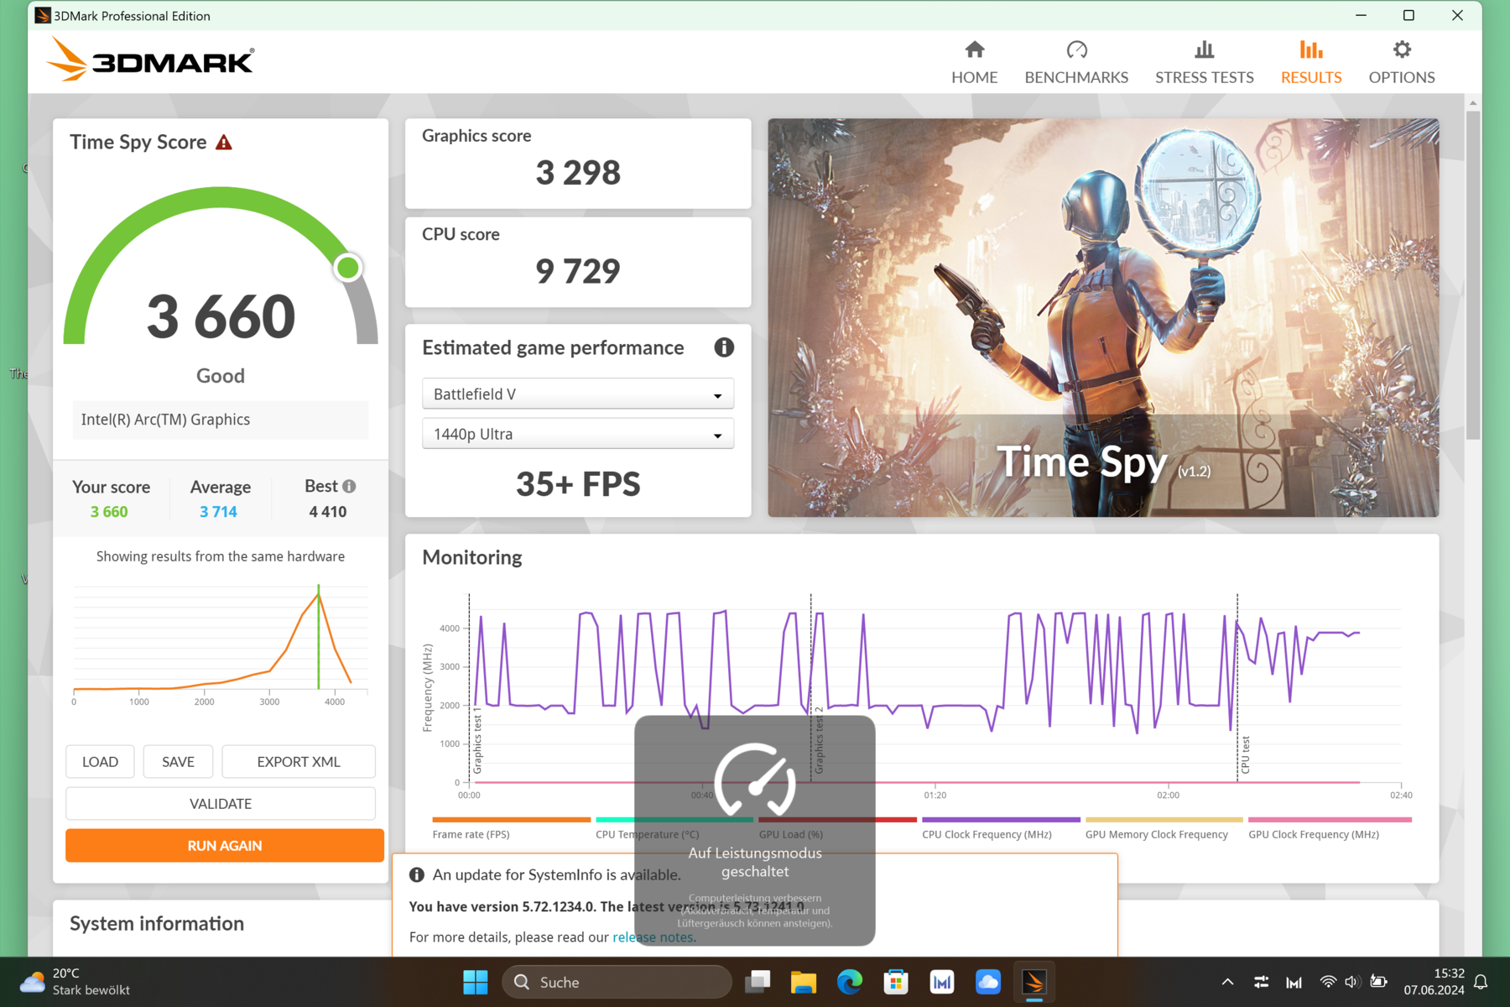Click the Wi-Fi icon in the system tray
The image size is (1510, 1007).
pyautogui.click(x=1328, y=982)
